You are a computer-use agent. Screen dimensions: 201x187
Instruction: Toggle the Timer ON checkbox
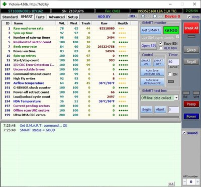[x=170, y=74]
